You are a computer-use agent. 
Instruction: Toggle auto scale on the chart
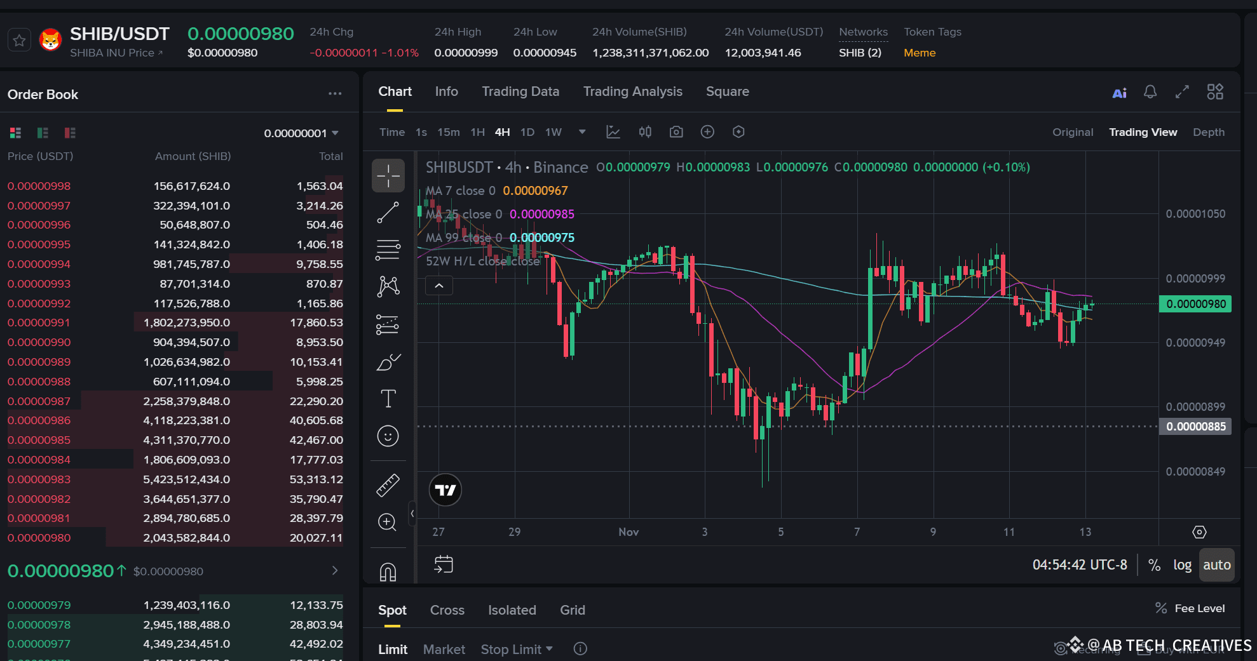pos(1216,565)
